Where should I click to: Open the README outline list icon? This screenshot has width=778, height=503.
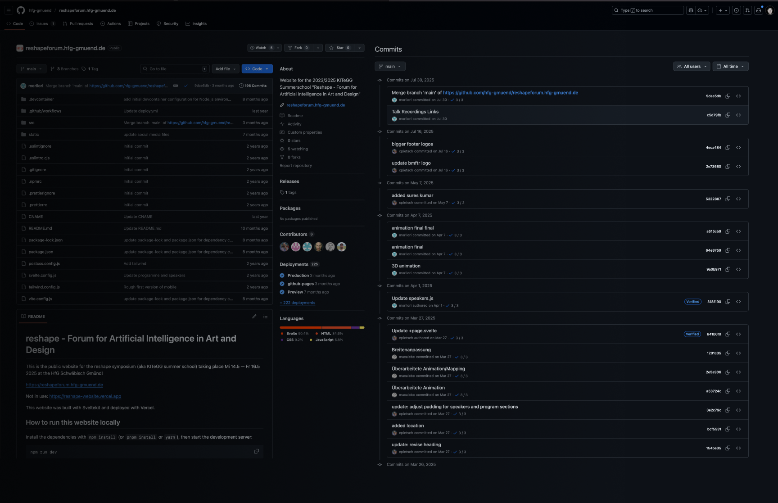pos(266,317)
